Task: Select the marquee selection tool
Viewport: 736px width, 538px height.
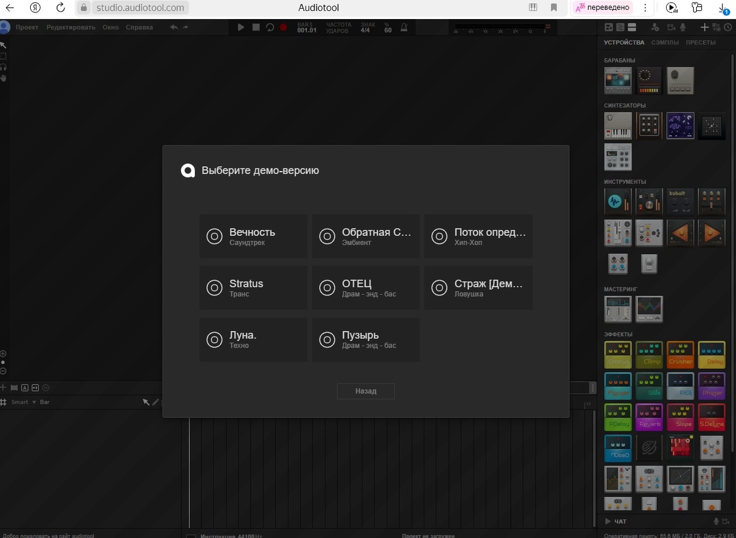Action: [x=3, y=56]
